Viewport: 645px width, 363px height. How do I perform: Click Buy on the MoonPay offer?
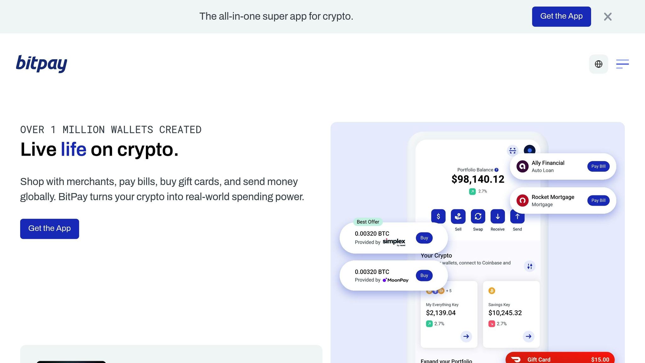click(x=424, y=275)
